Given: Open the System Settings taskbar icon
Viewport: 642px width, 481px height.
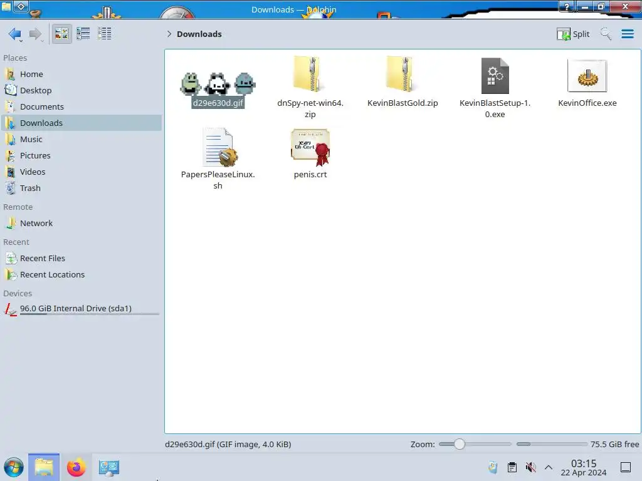Looking at the screenshot, I should pyautogui.click(x=108, y=467).
